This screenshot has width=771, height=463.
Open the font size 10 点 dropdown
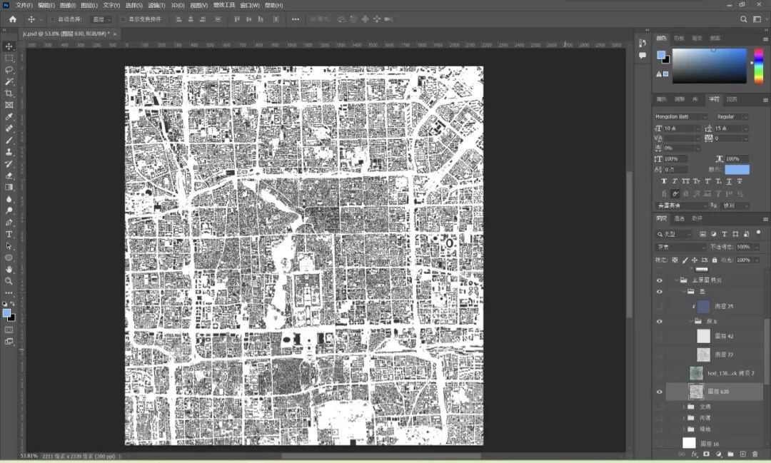click(697, 128)
